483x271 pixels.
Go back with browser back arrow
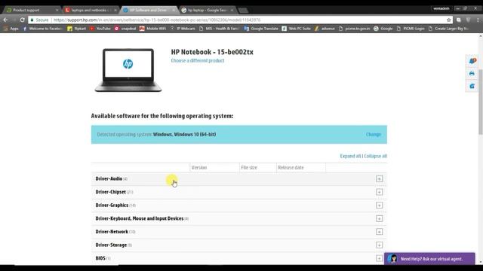pos(6,20)
